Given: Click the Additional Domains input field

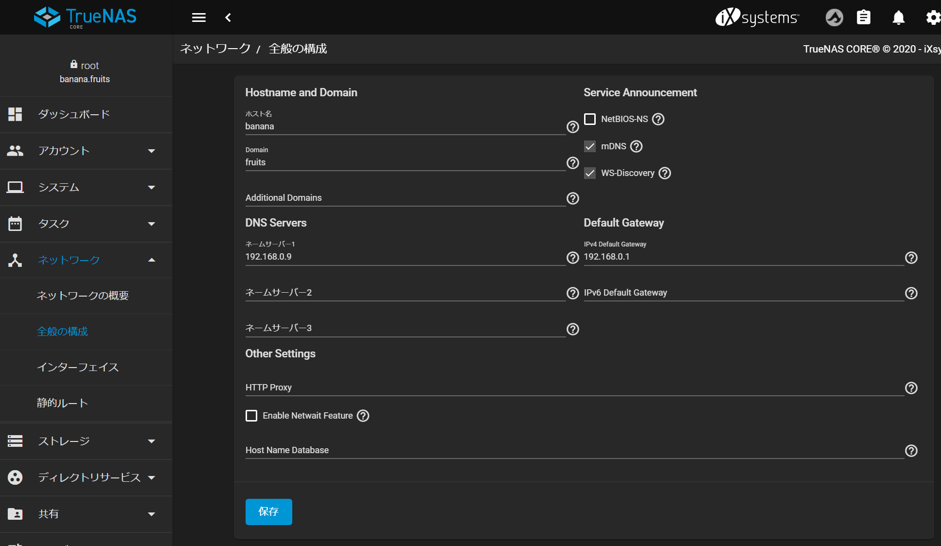Looking at the screenshot, I should tap(405, 198).
